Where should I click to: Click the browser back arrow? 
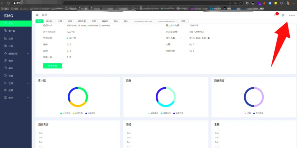(3, 3)
